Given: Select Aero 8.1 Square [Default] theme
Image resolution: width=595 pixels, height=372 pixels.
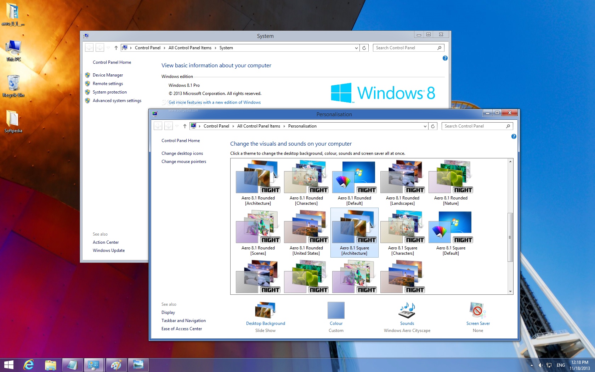Looking at the screenshot, I should pyautogui.click(x=450, y=233).
